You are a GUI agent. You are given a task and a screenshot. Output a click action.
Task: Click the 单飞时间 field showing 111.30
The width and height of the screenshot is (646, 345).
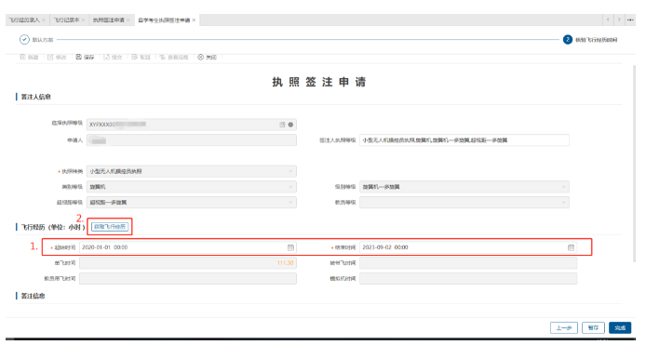[188, 263]
